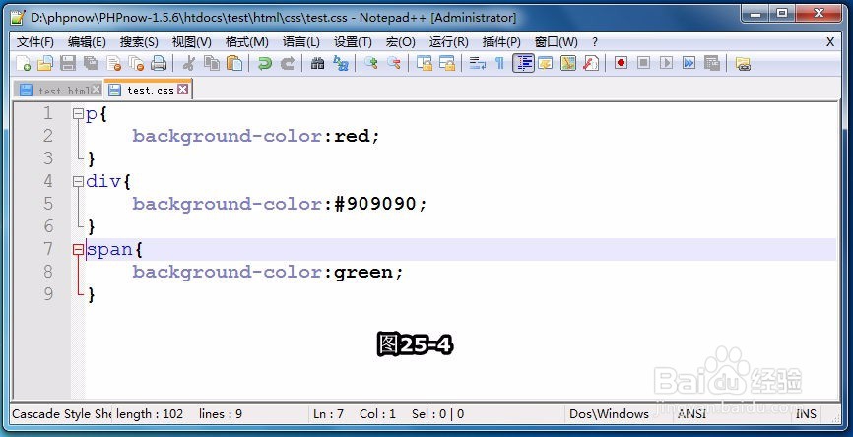Click the user defined language icon
The image size is (853, 437).
click(546, 64)
